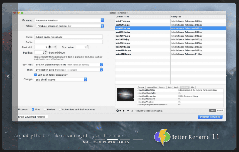Image resolution: width=239 pixels, height=152 pixels.
Task: Open the Action dropdown for sequence list
Action: point(70,26)
